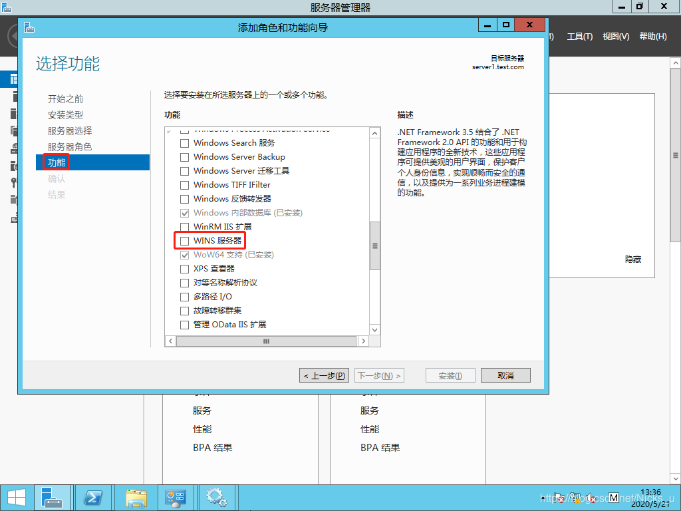Open the Windows Start button

point(17,498)
